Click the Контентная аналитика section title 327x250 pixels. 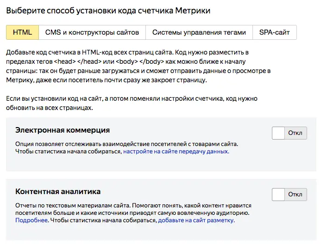[58, 191]
